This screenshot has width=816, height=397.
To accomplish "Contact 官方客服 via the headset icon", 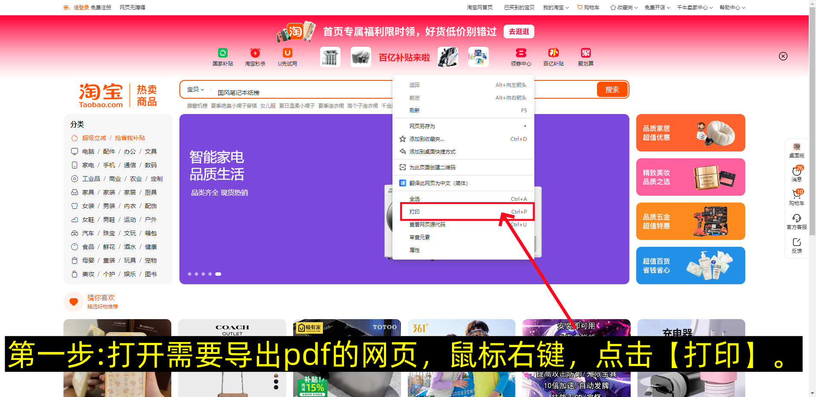I will [x=796, y=218].
